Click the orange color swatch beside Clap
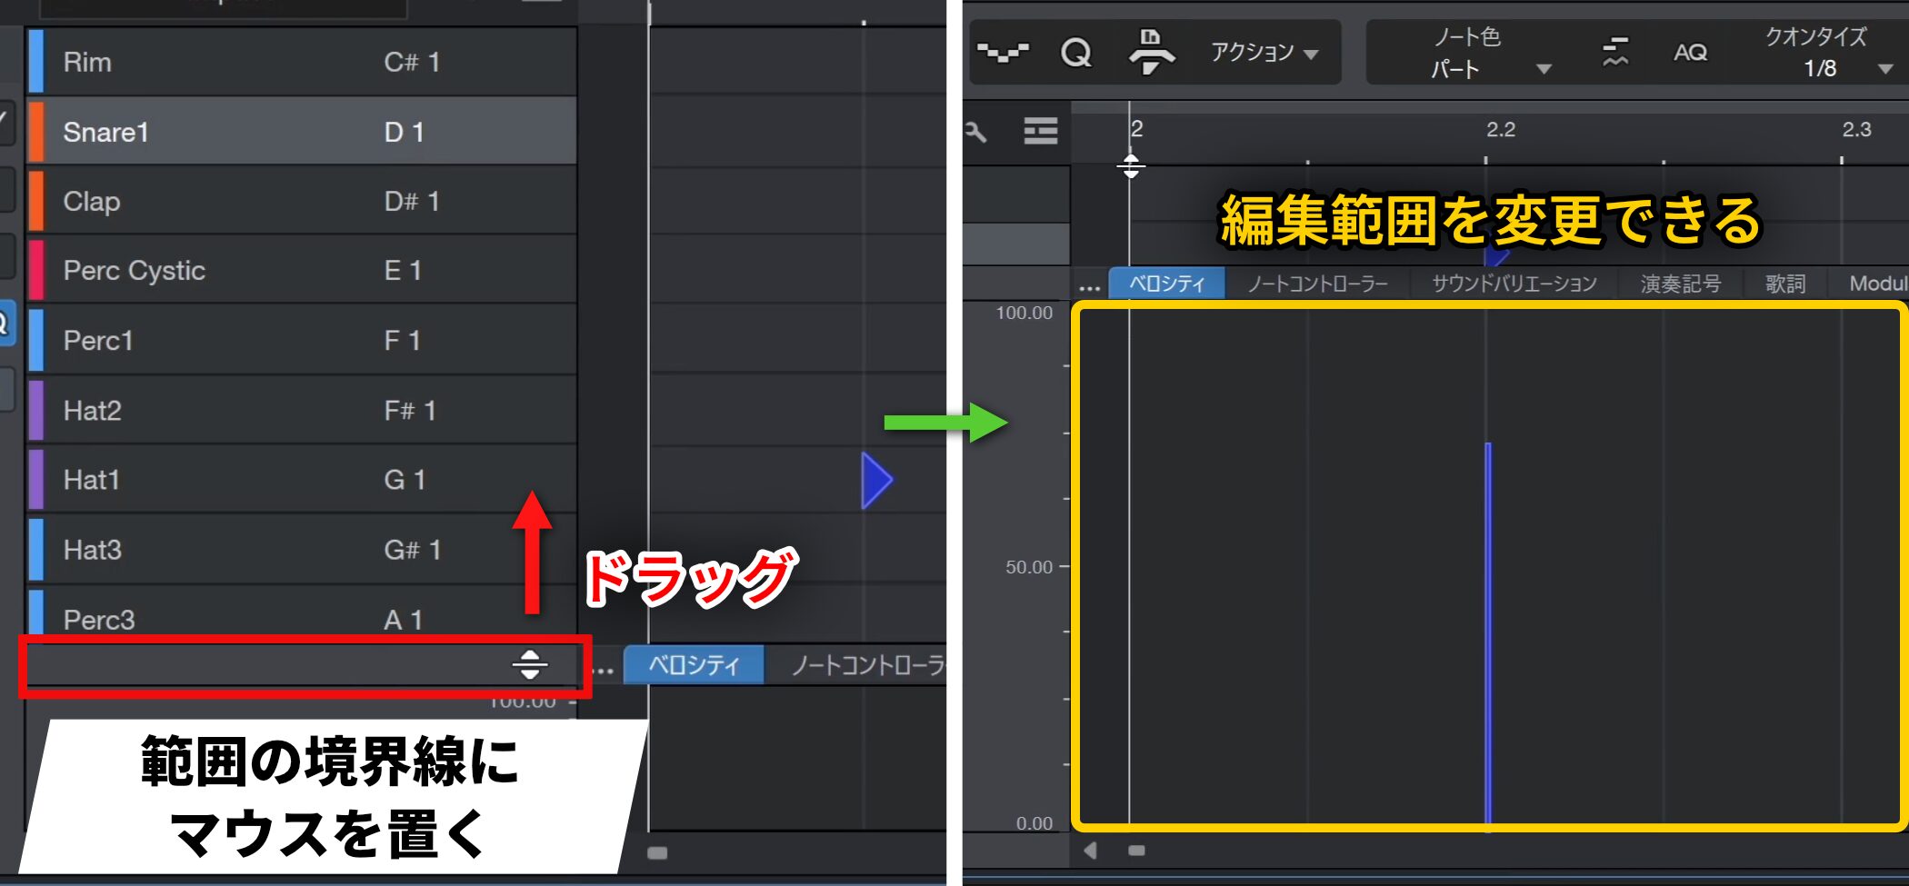This screenshot has height=886, width=1909. tap(36, 202)
